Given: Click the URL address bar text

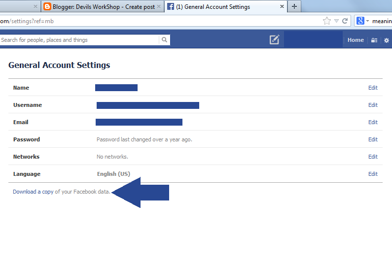Looking at the screenshot, I should point(27,21).
